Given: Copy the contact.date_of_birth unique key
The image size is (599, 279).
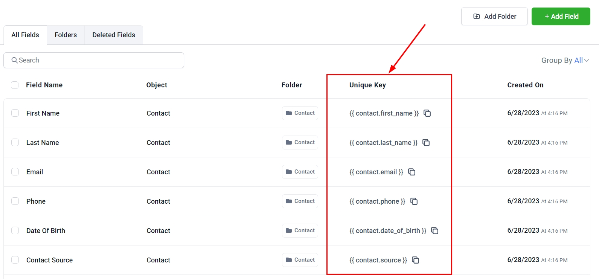Looking at the screenshot, I should point(434,231).
